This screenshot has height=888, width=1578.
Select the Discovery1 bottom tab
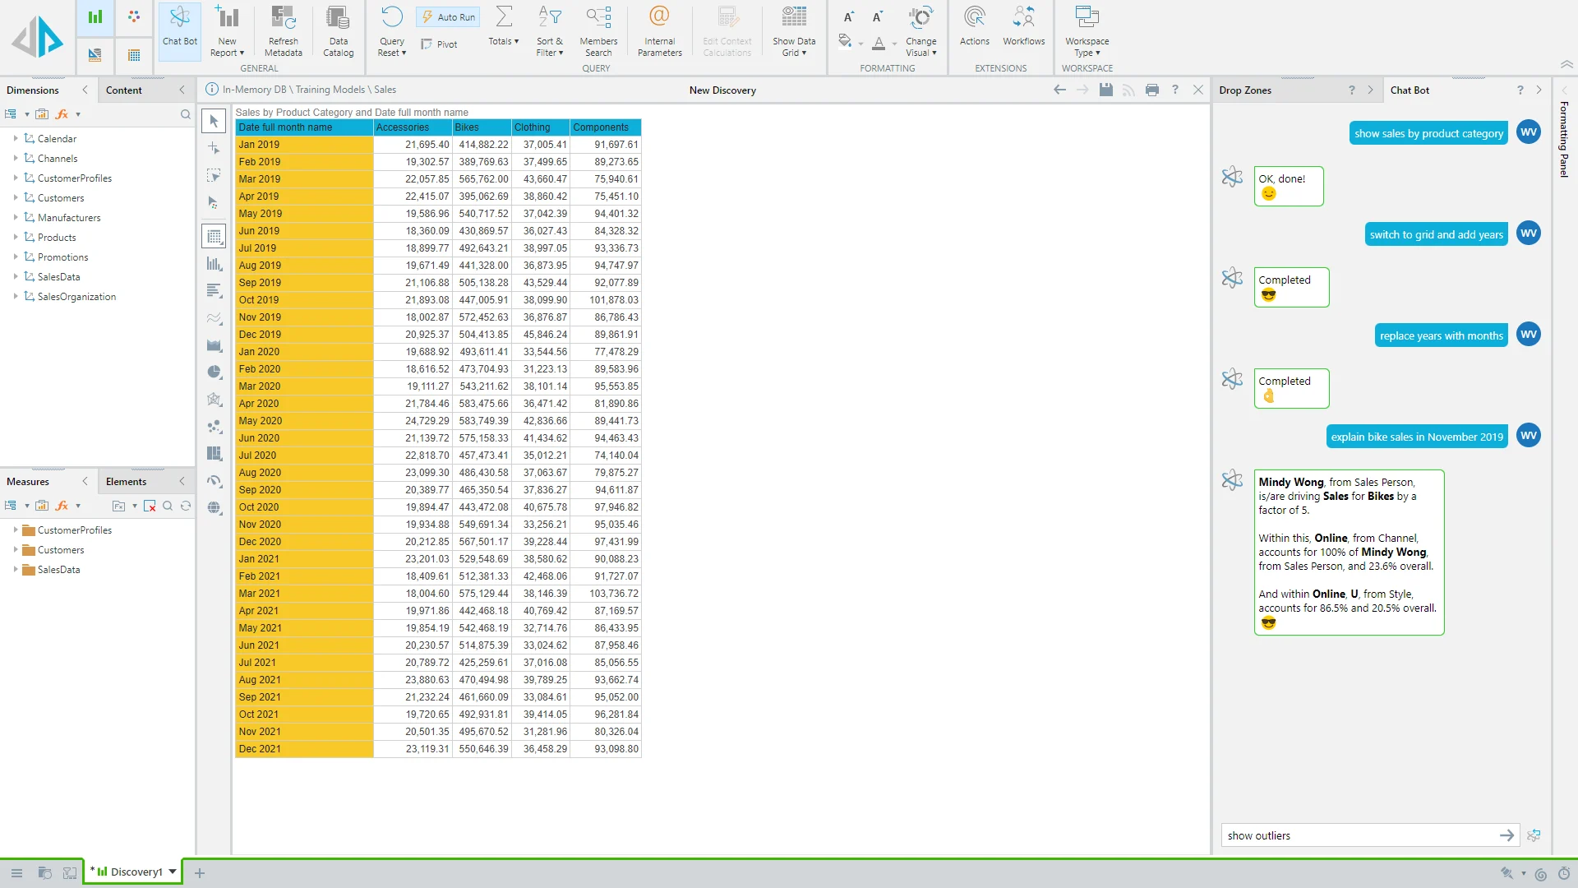(x=136, y=872)
